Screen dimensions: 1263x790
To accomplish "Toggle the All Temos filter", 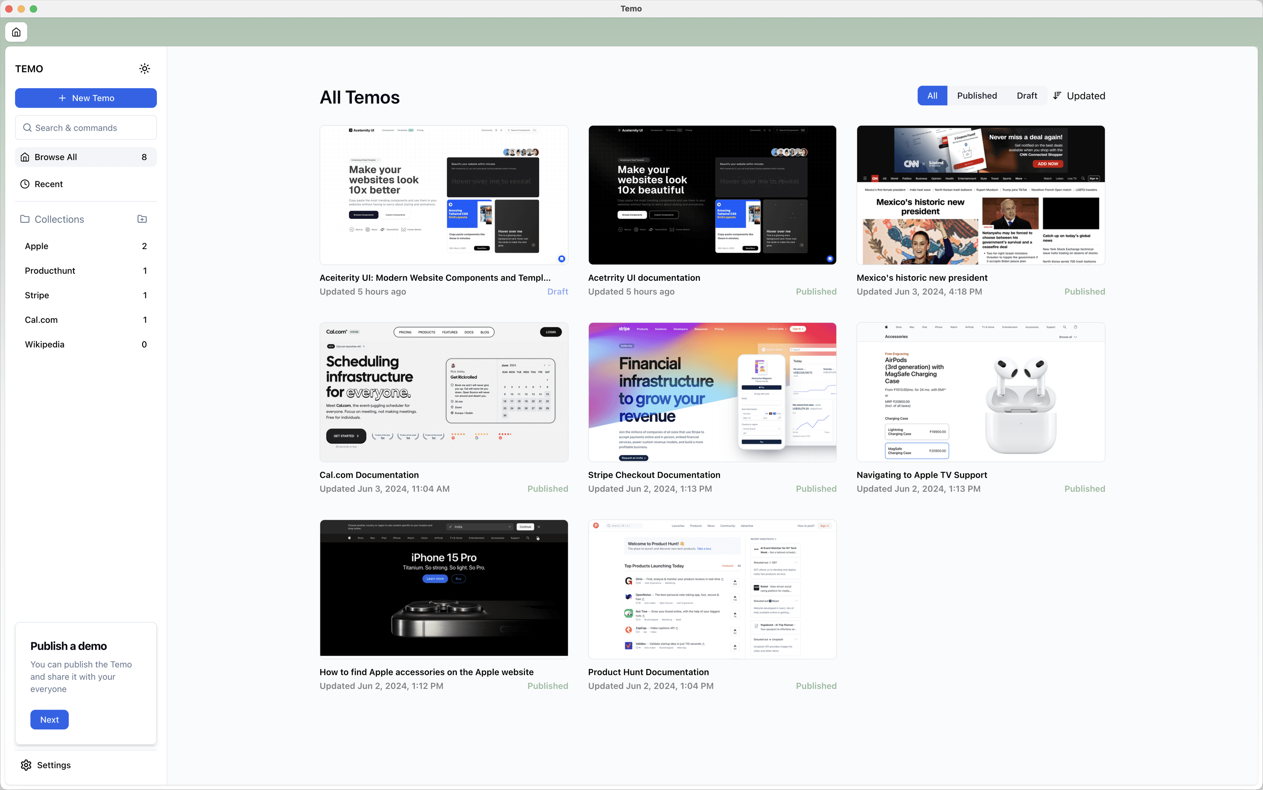I will [932, 95].
